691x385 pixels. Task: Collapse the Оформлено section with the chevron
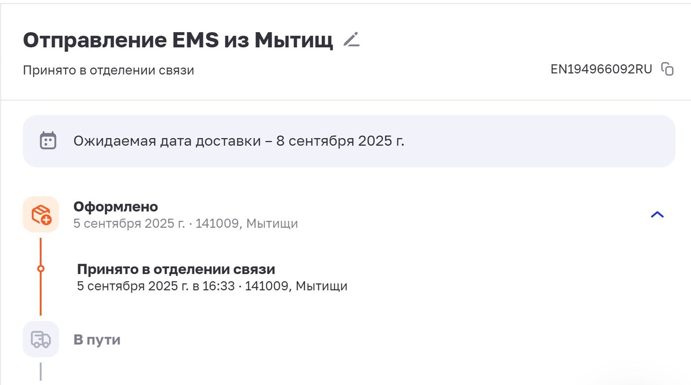point(656,215)
